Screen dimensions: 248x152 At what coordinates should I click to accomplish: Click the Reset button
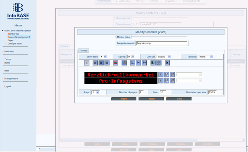pyautogui.click(x=124, y=99)
